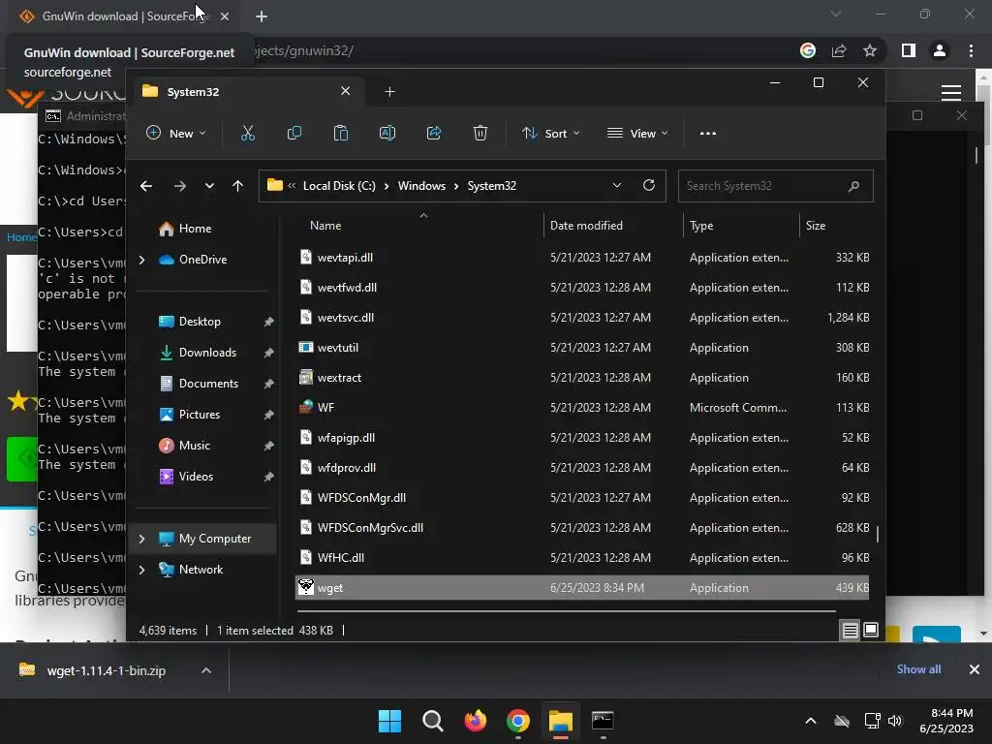Click the Google icon in address bar
992x744 pixels.
808,50
